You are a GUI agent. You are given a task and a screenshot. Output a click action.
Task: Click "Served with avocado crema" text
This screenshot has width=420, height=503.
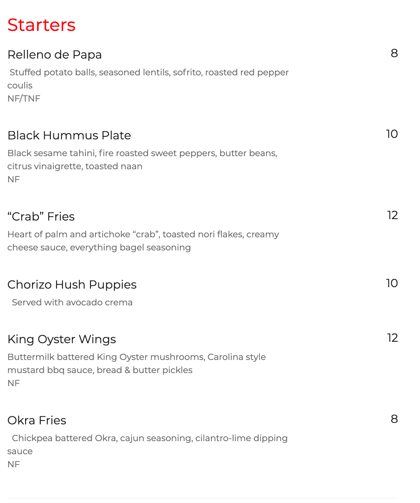72,302
